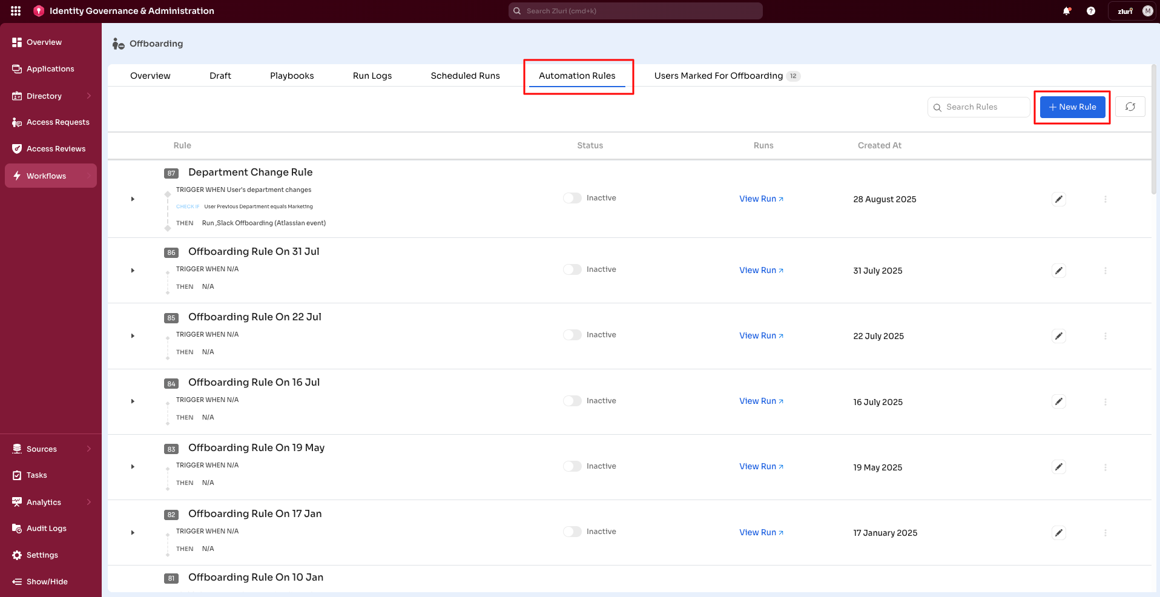Create a new rule with New Rule button
Screen dimensions: 1160x597
1072,107
